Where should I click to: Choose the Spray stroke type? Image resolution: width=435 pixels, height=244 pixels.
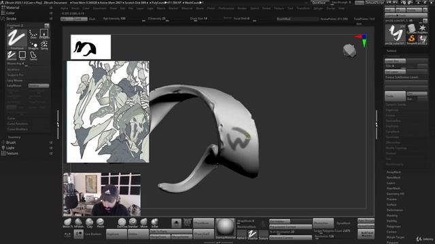point(44,45)
